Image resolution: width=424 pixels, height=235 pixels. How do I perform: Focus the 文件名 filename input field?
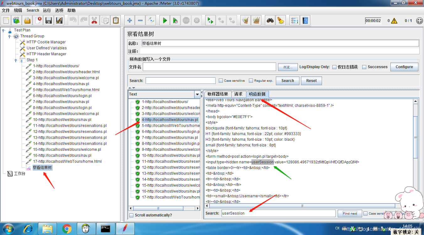click(209, 67)
